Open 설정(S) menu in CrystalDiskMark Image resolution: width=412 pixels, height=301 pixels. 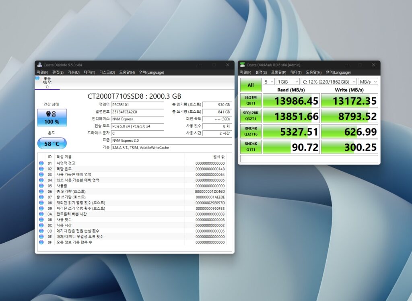point(261,72)
